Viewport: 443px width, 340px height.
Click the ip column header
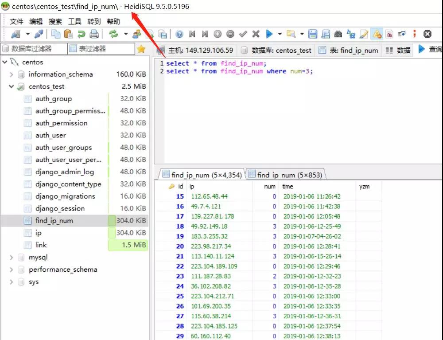[x=219, y=187]
